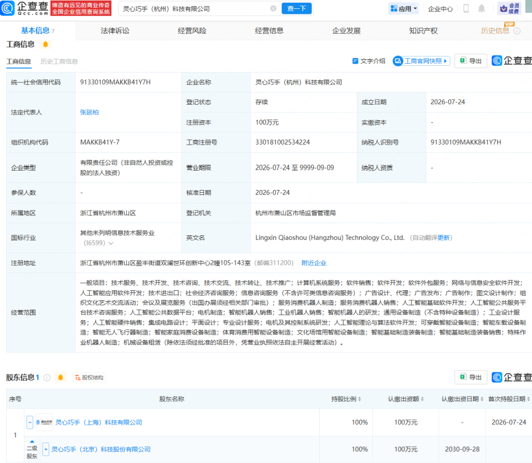Go to 企业中心
The image size is (532, 463).
440,9
